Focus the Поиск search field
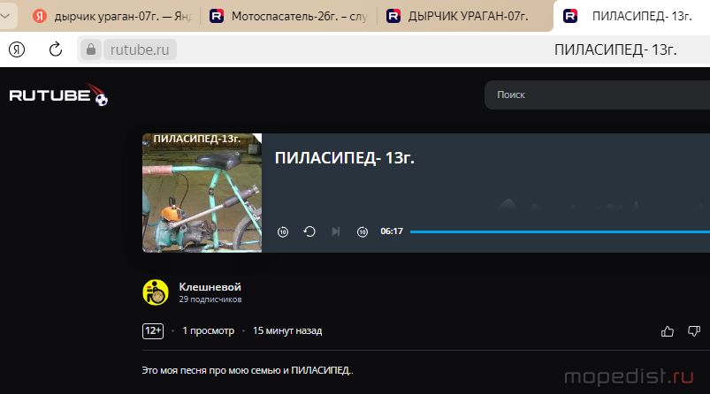710x394 pixels. point(597,95)
